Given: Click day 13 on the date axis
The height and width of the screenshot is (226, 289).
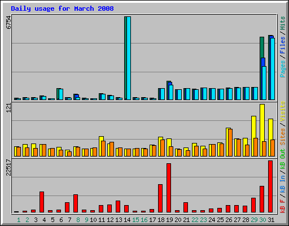Looking at the screenshot, I should [x=119, y=220].
